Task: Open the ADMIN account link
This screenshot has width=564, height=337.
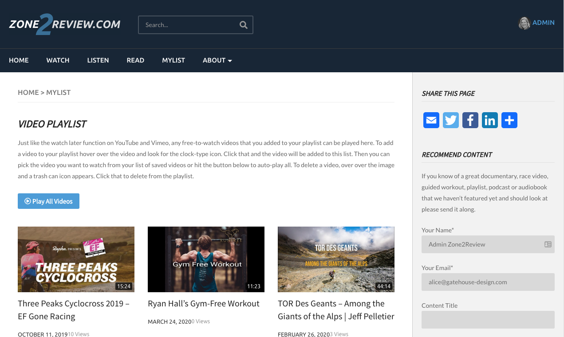Action: tap(544, 23)
